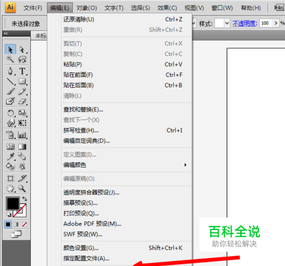Open the 效果(C) menu
This screenshot has height=266, width=285.
point(167,8)
